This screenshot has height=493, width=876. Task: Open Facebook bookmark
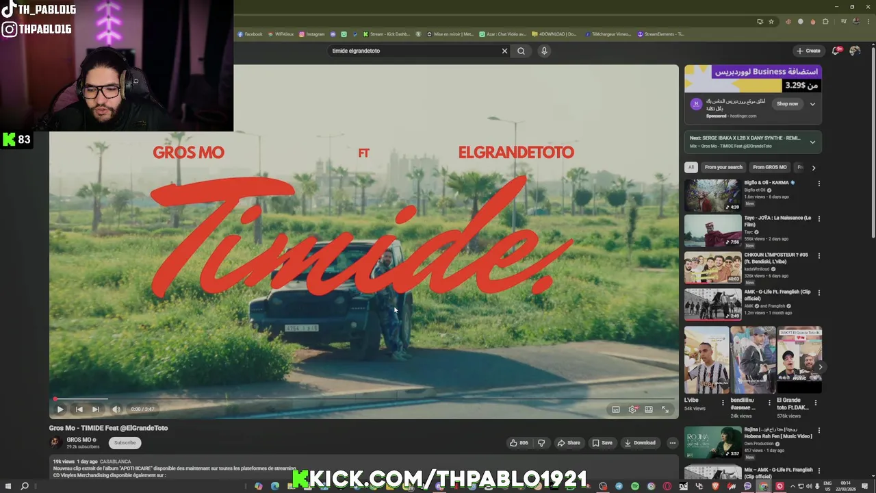[x=250, y=34]
